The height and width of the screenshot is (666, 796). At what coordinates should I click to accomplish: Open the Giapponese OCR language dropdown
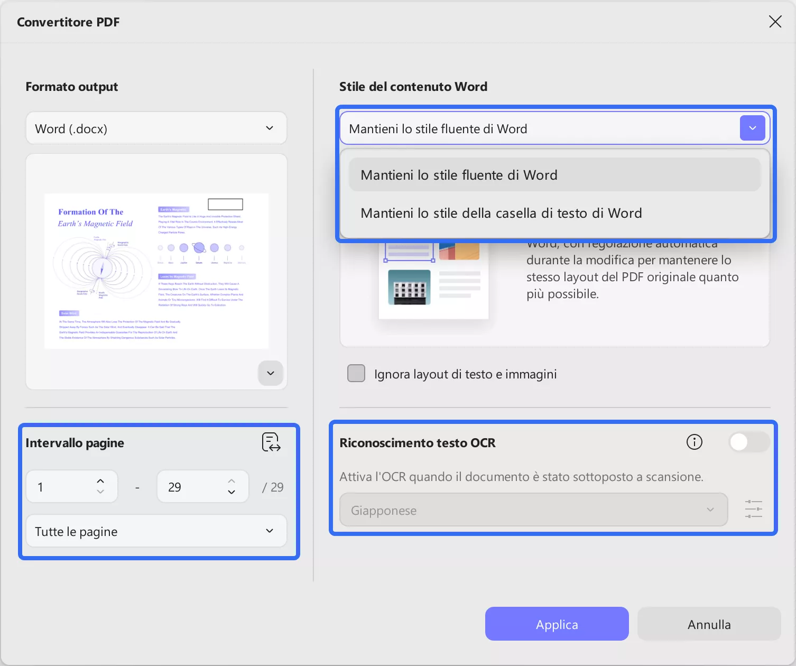click(533, 510)
